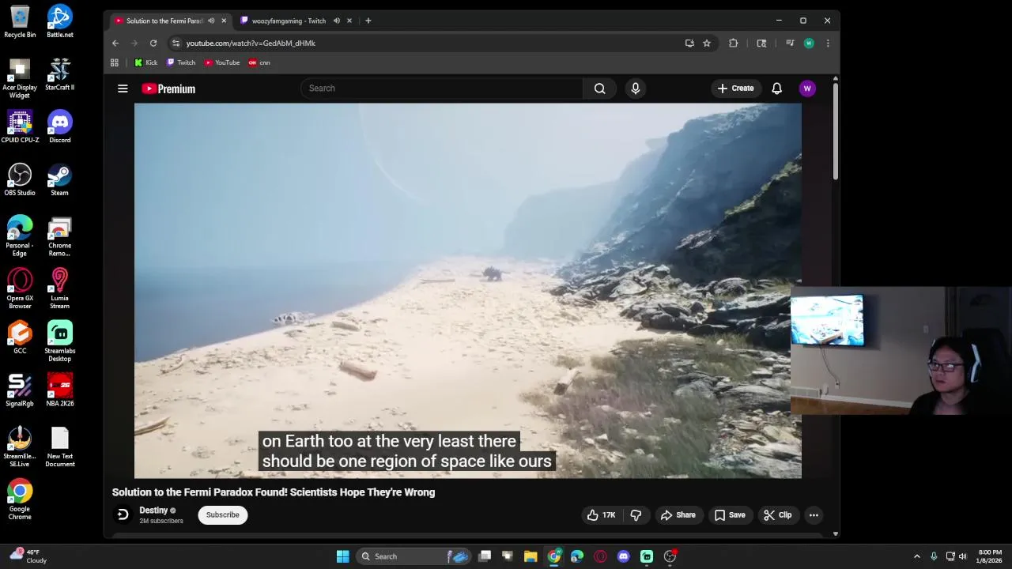Image resolution: width=1012 pixels, height=569 pixels.
Task: Create a Clip of the video
Action: point(777,515)
